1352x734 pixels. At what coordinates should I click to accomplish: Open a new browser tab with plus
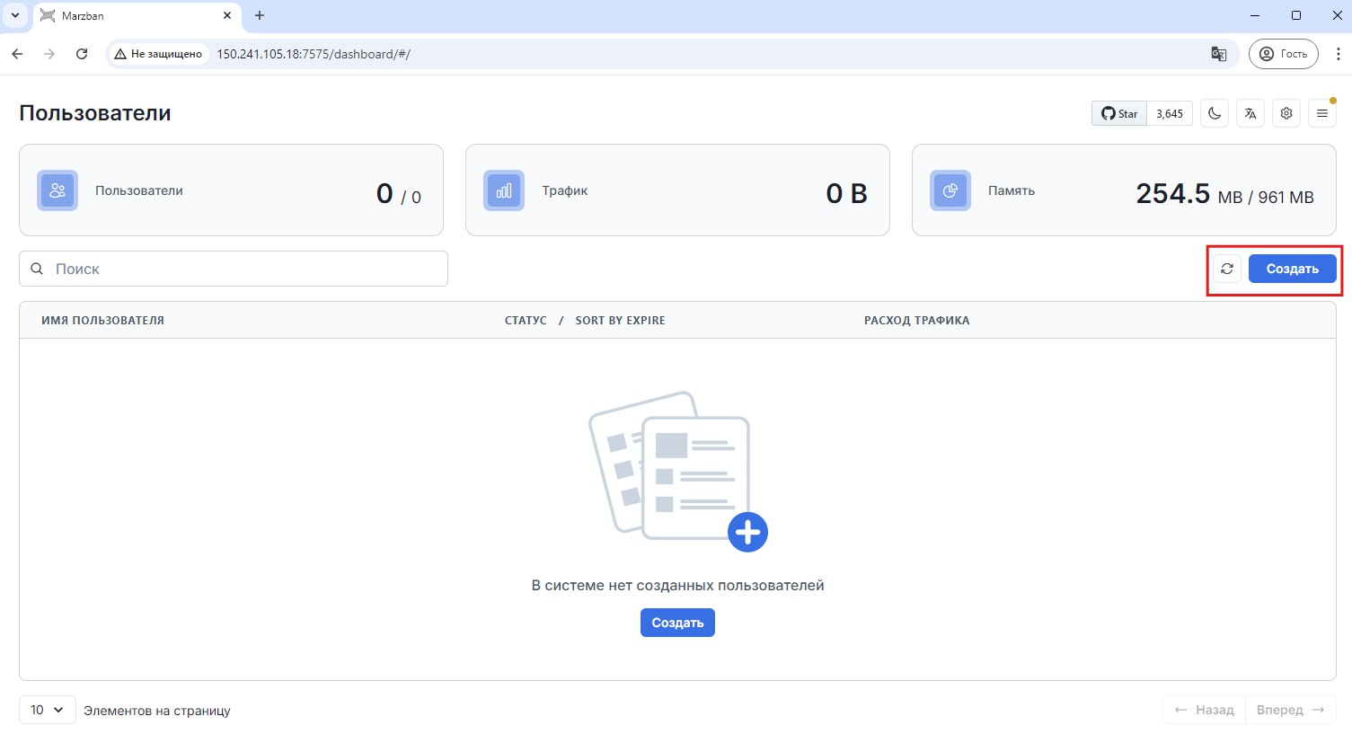click(x=260, y=15)
